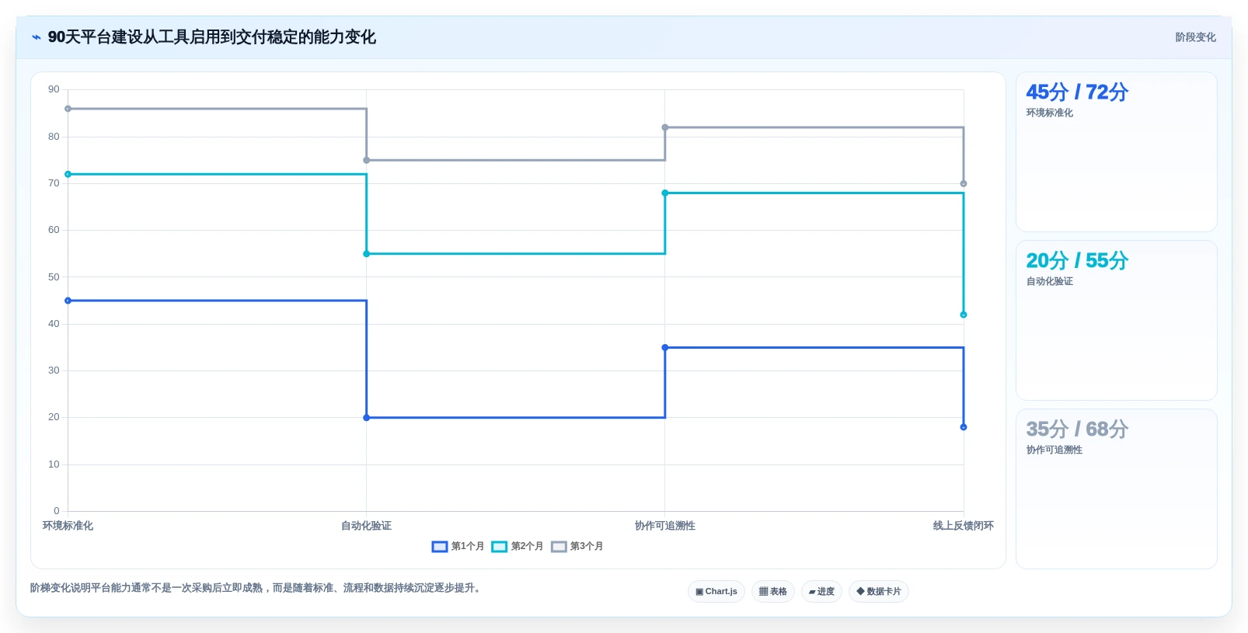Click the 第1个月 point at 线上反馈闭环 (18)
This screenshot has height=633, width=1248.
[x=964, y=427]
